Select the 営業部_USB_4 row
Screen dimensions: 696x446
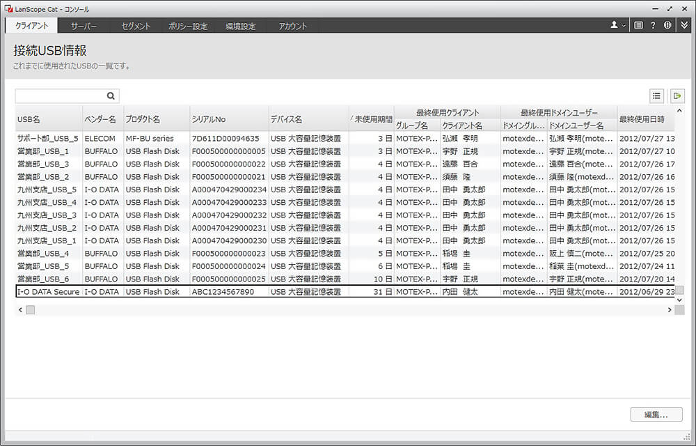[345, 254]
